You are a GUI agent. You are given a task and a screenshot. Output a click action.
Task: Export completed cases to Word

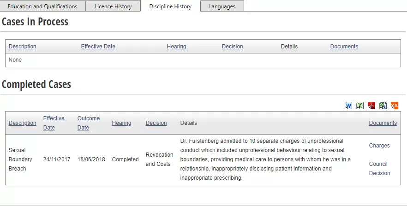point(348,106)
